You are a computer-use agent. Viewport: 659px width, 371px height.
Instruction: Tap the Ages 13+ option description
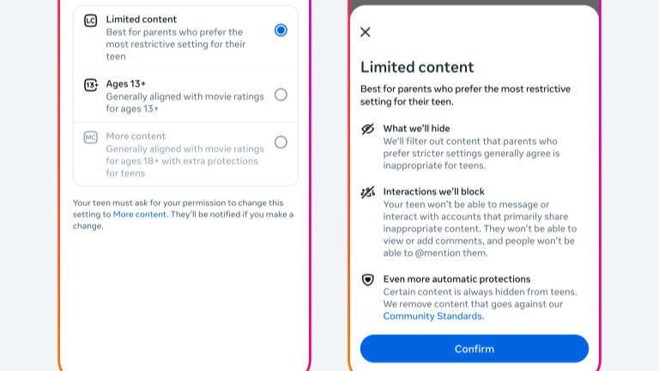click(184, 103)
